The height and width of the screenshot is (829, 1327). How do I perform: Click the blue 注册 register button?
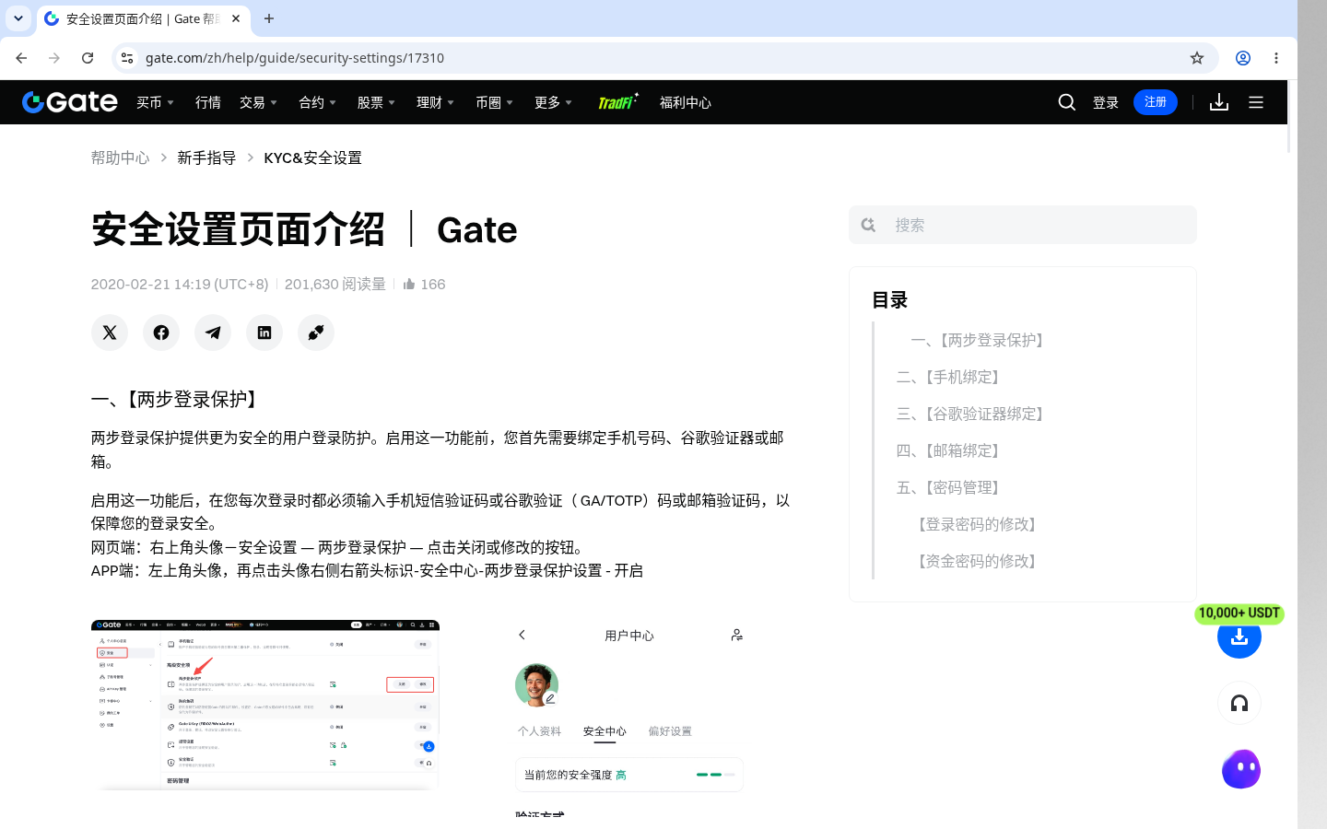(1156, 102)
